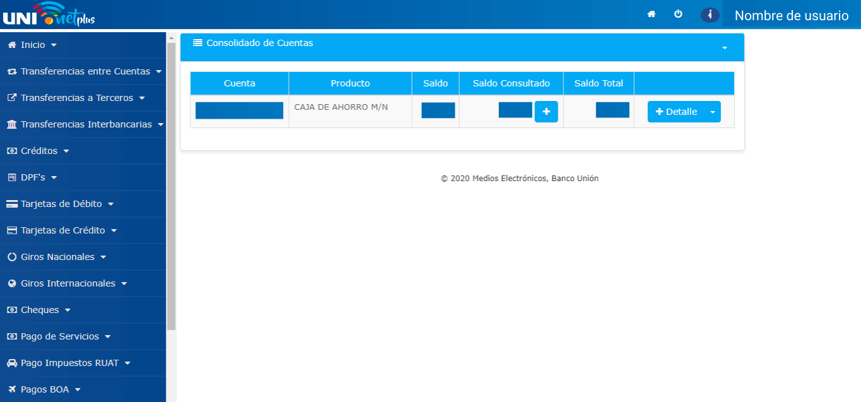Click the UNInet plus logo
This screenshot has width=861, height=402.
[x=49, y=15]
